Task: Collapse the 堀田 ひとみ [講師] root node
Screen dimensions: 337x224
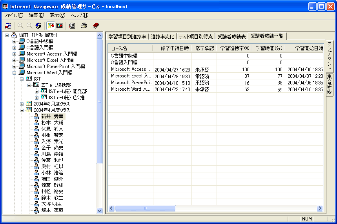Action: (7, 35)
